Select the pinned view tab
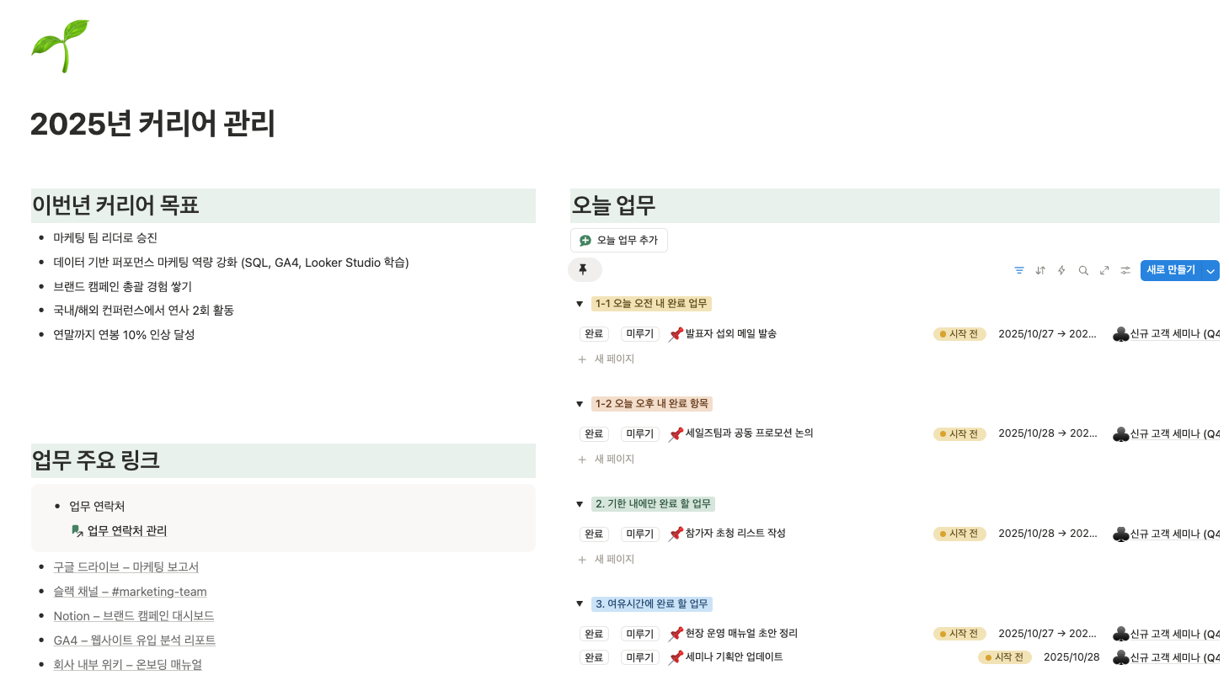 pyautogui.click(x=584, y=270)
